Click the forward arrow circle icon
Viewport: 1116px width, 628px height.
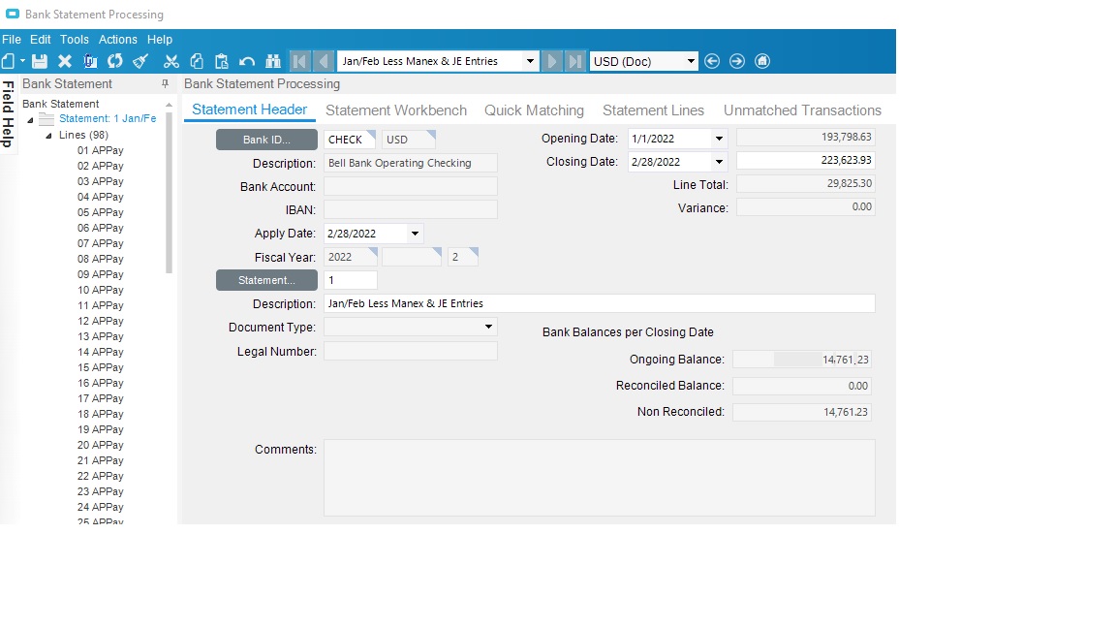click(x=736, y=61)
